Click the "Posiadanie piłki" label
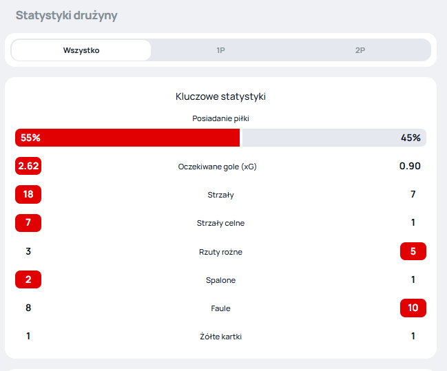447x371 pixels. point(220,118)
